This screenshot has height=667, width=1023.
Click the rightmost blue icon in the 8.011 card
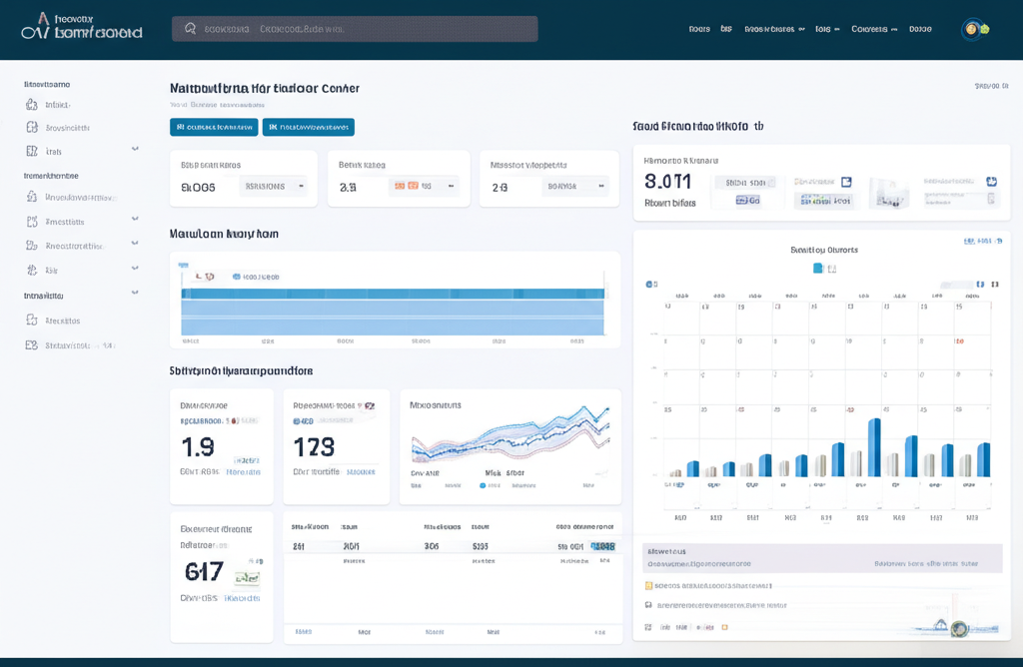(991, 182)
